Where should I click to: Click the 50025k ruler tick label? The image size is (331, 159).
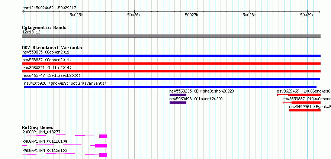pos(76,15)
